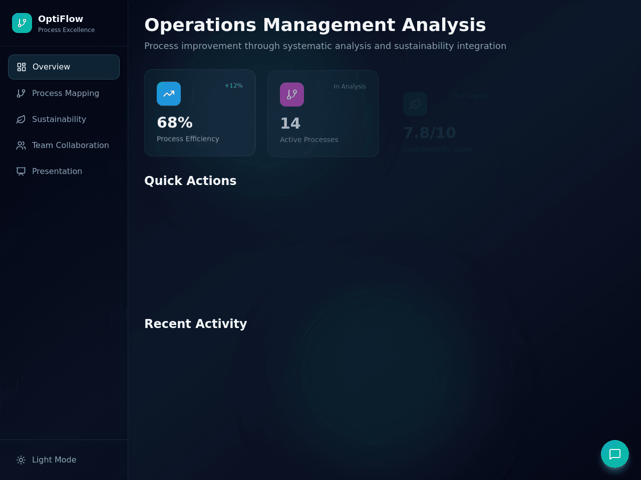This screenshot has height=480, width=641.
Task: Click the leaf icon on Sustainability Score card
Action: coord(415,104)
